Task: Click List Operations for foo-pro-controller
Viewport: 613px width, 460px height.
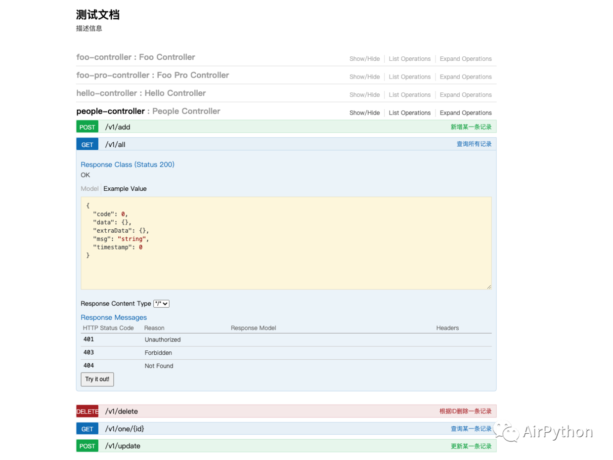Action: [409, 77]
